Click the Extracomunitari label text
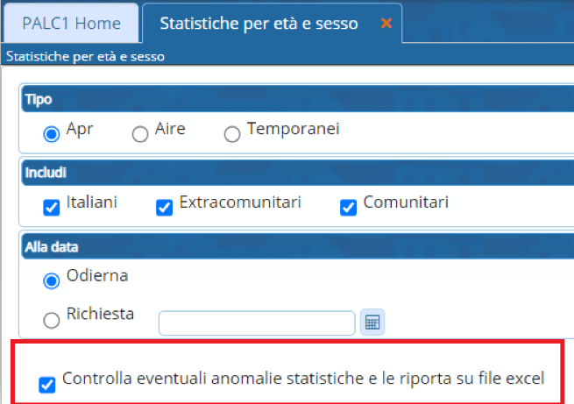This screenshot has width=574, height=404. [240, 202]
